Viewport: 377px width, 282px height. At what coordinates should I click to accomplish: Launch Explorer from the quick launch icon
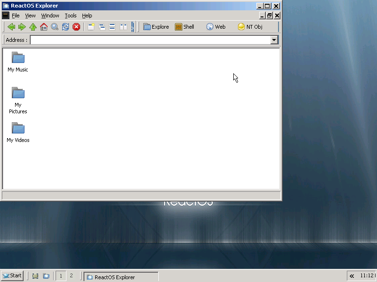click(46, 276)
